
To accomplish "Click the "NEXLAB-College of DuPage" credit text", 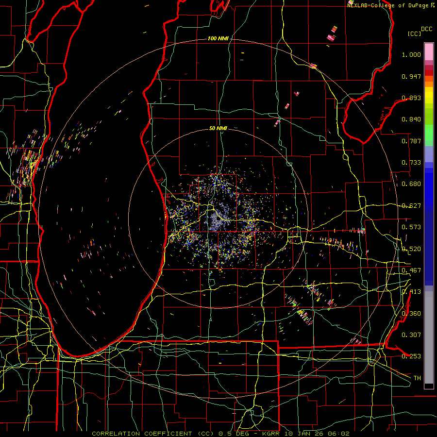I will tap(388, 5).
